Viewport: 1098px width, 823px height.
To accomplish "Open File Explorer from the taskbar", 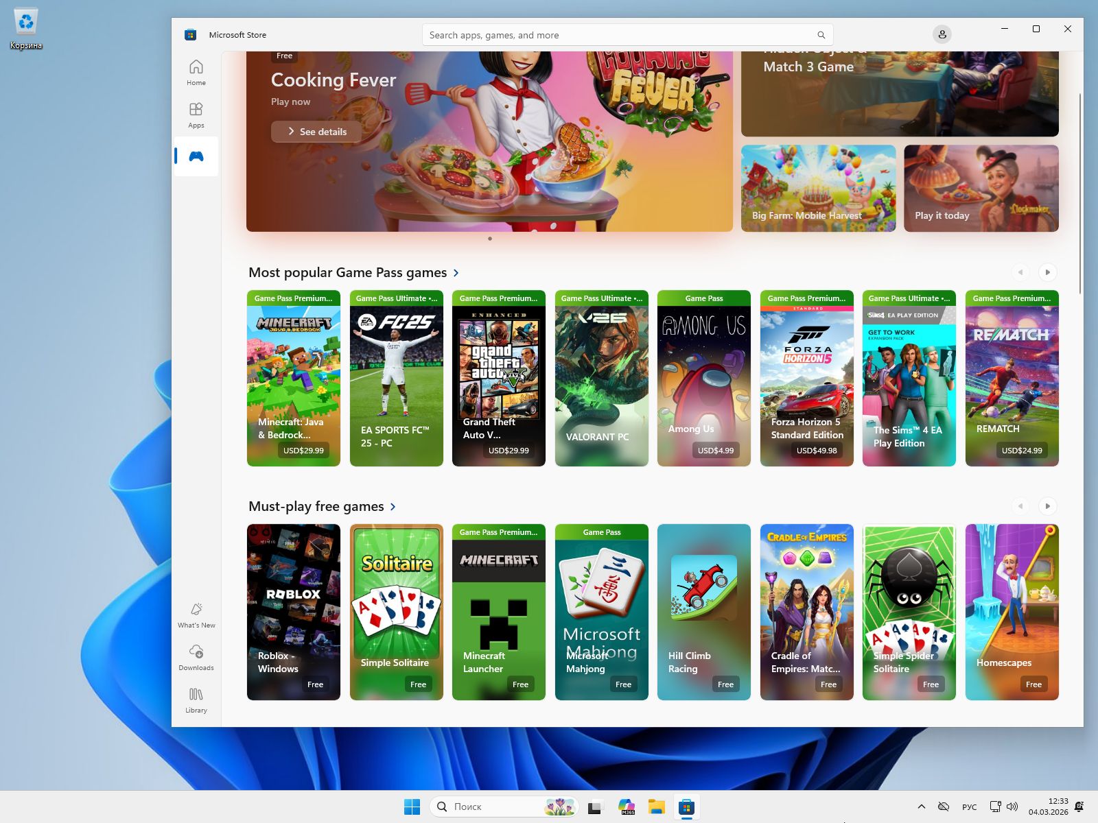I will (656, 807).
